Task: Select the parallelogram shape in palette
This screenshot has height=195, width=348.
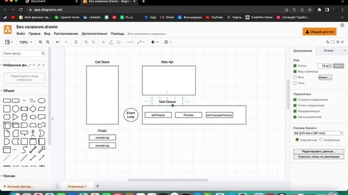Action: tap(41, 109)
